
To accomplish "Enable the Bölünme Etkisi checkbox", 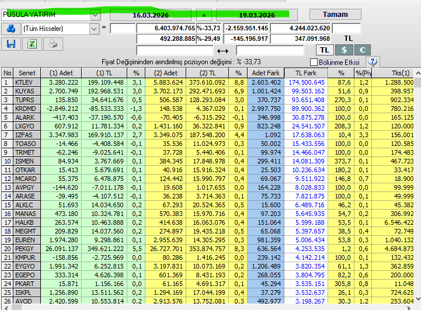I will click(x=314, y=62).
